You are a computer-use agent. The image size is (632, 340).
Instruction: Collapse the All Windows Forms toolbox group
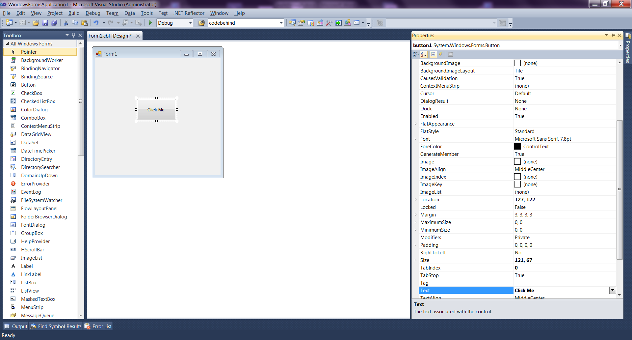click(x=7, y=43)
